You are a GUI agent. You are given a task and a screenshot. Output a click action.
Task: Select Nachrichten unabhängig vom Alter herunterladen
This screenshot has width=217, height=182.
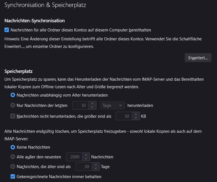pyautogui.click(x=13, y=95)
